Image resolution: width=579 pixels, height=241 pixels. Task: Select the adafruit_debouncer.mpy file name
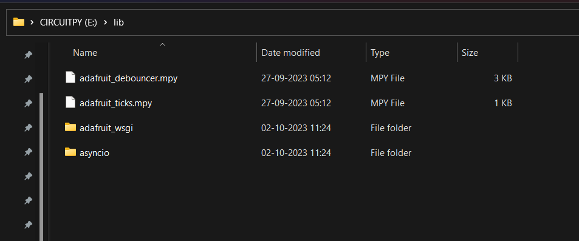129,78
